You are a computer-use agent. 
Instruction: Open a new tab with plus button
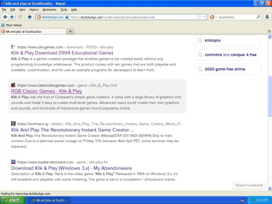click(x=70, y=31)
